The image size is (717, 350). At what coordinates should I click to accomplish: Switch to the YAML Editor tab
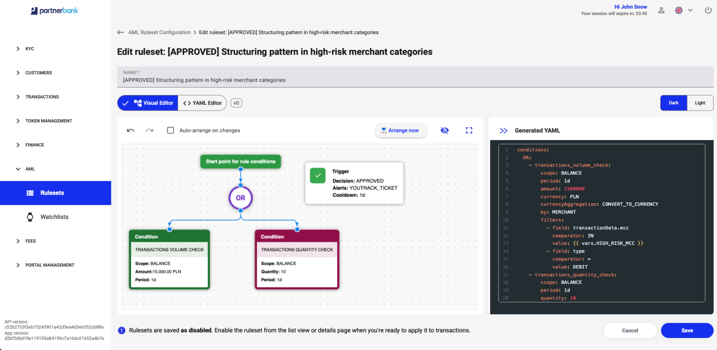point(202,103)
